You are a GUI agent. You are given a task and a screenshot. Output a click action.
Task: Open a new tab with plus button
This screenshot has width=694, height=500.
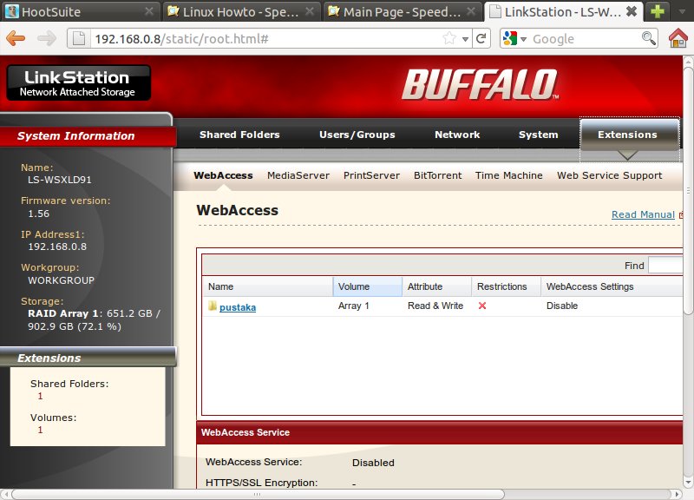click(658, 11)
